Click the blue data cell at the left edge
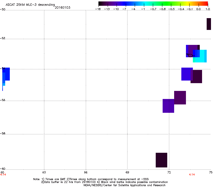 [x=6, y=74]
